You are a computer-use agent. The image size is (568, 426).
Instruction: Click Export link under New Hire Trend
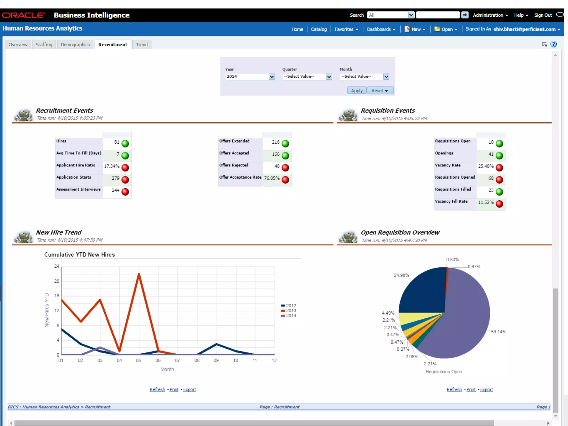coord(189,389)
